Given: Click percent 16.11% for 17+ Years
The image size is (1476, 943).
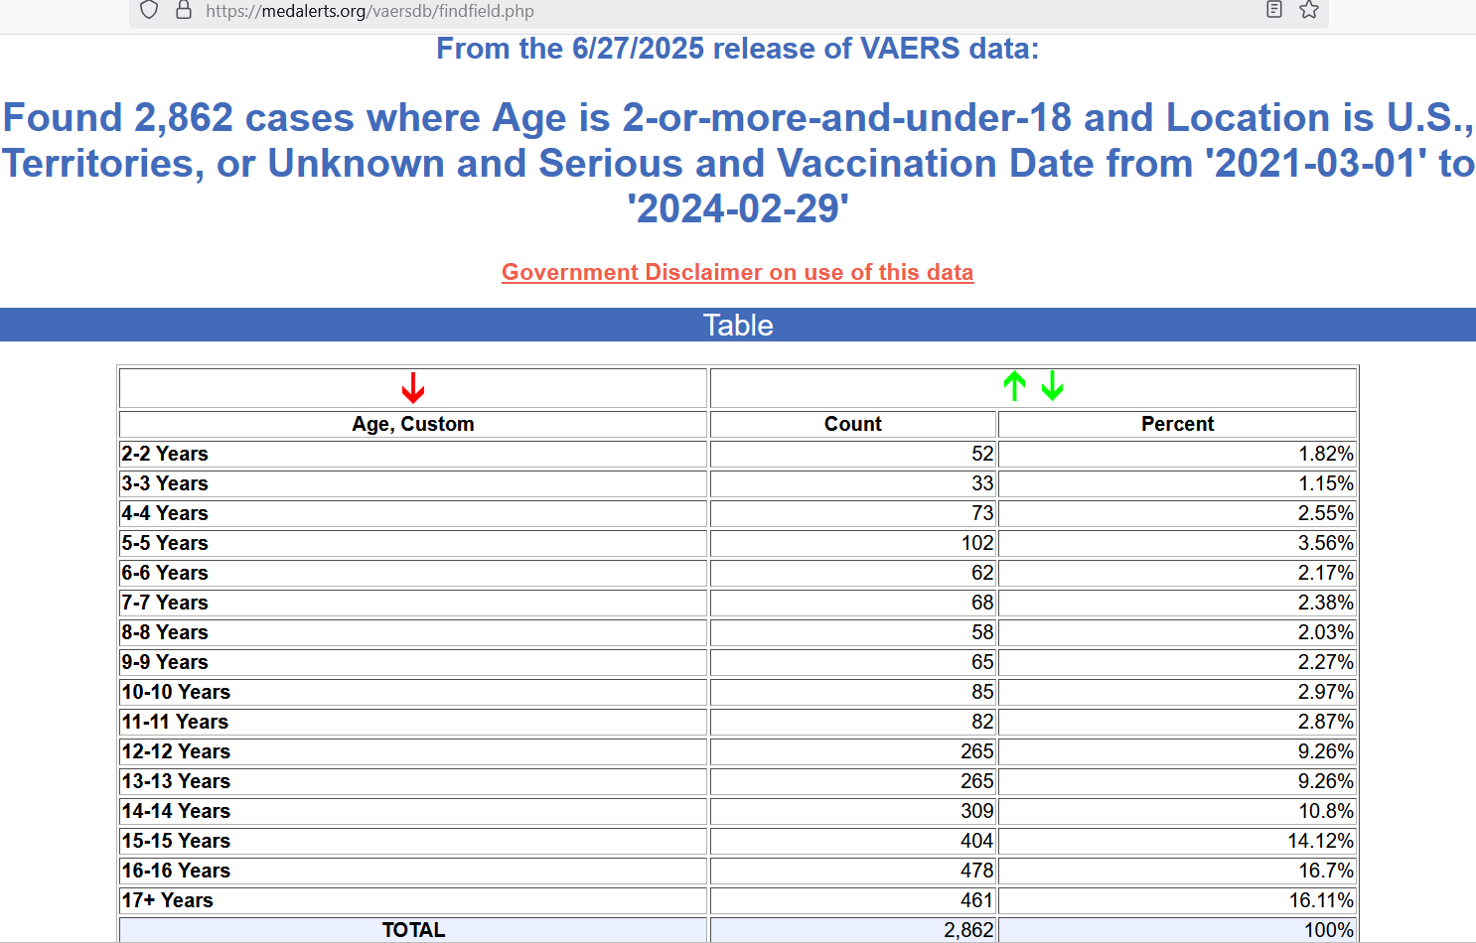Looking at the screenshot, I should click(1321, 900).
